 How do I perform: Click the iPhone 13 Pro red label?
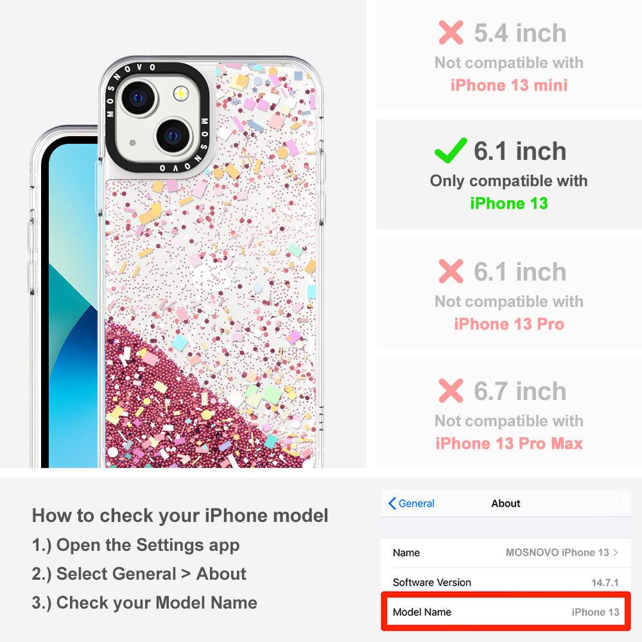click(x=509, y=324)
